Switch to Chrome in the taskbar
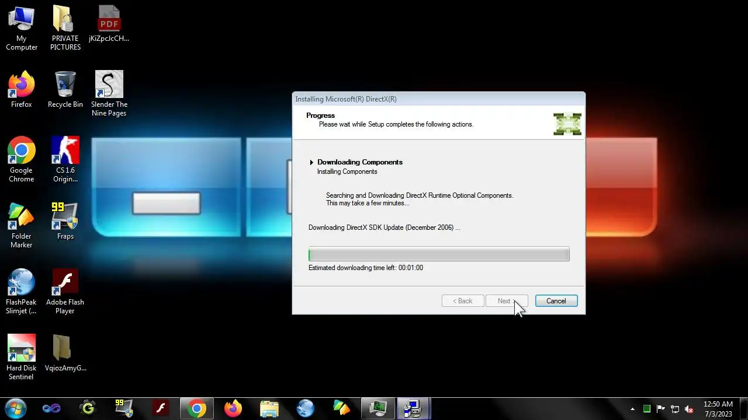Viewport: 748px width, 420px height. point(196,408)
